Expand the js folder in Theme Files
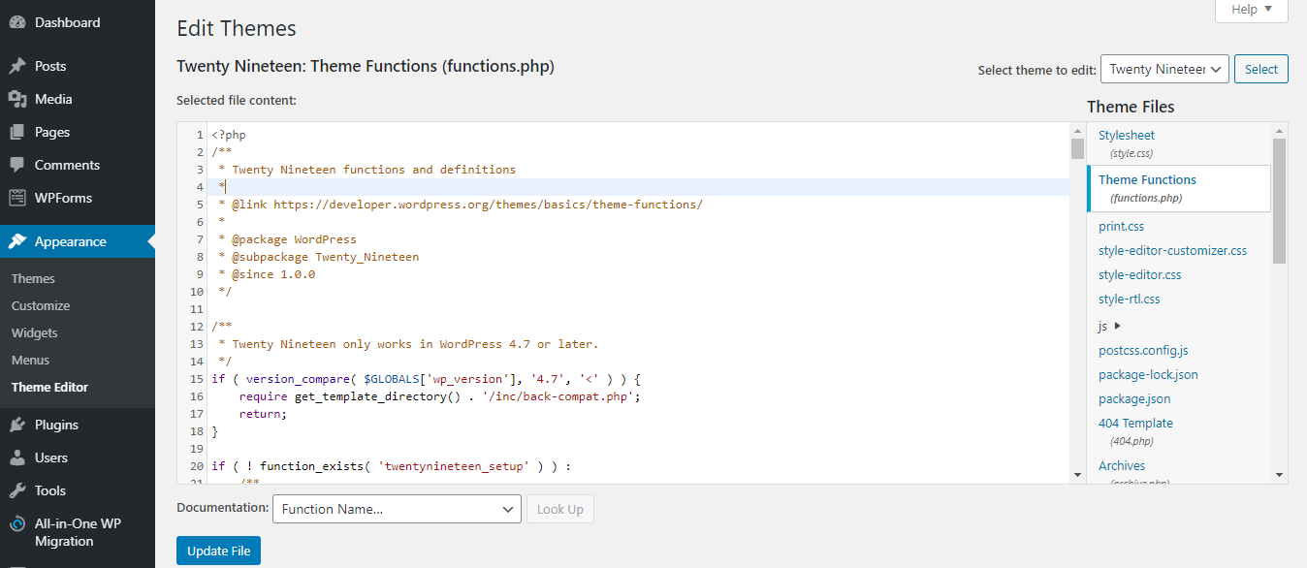1307x568 pixels. (x=1110, y=327)
